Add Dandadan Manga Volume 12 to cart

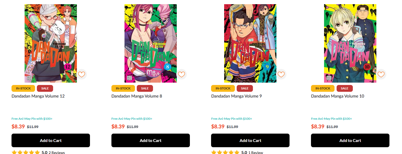[50, 140]
